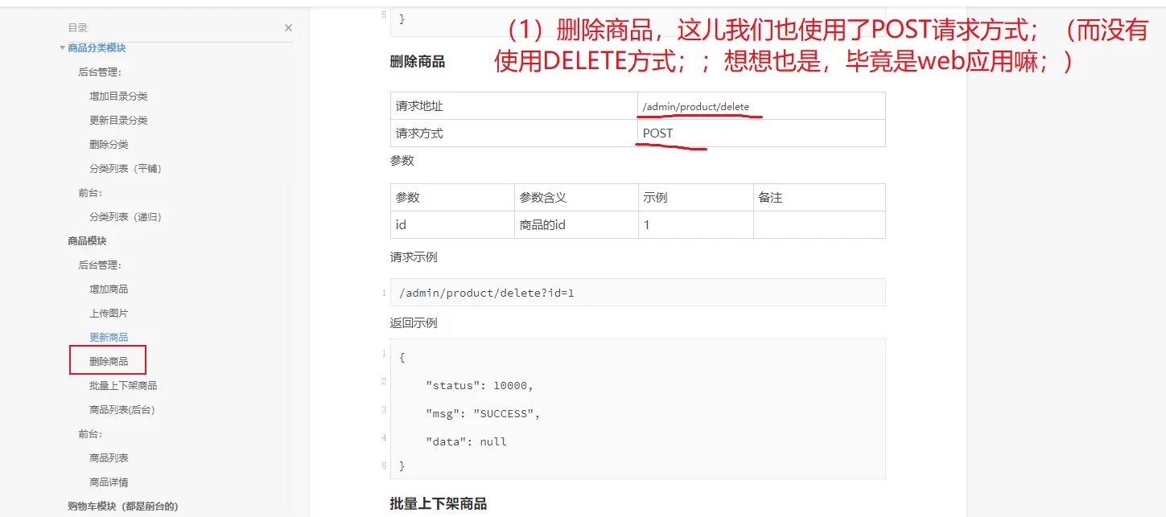1166x517 pixels.
Task: Click the 请求示例 label
Action: click(414, 257)
